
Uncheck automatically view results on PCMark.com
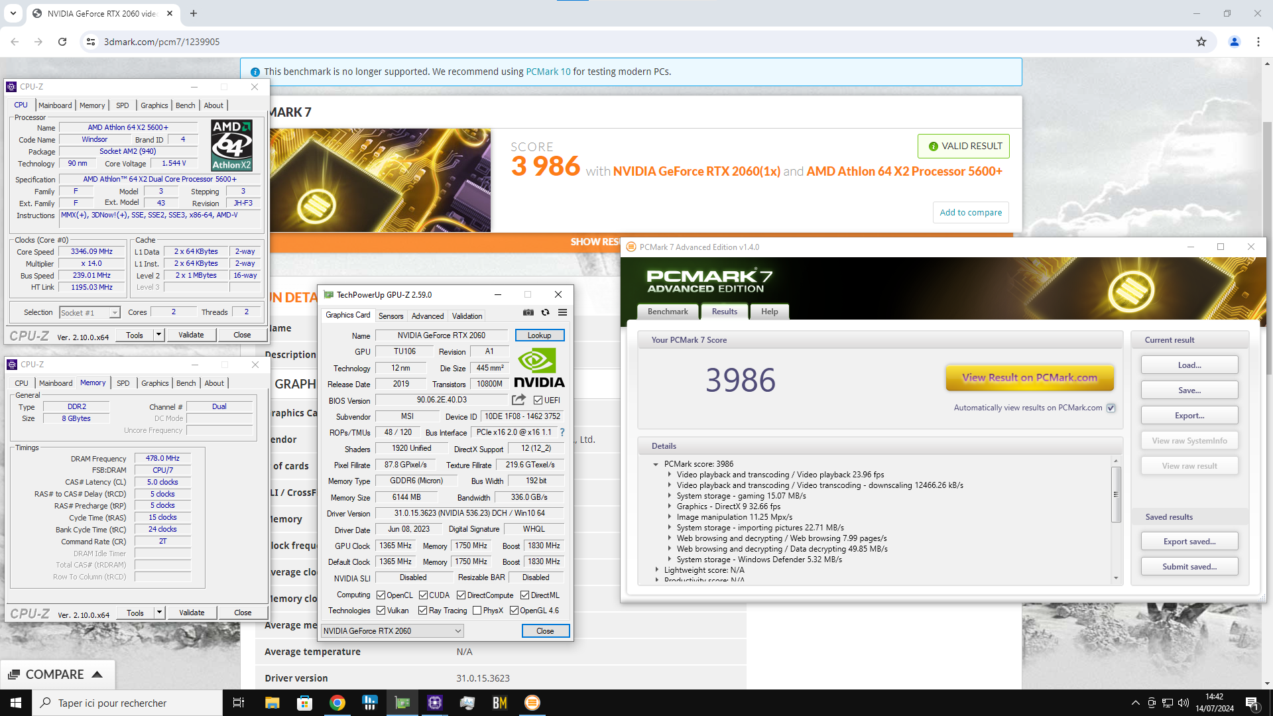[1111, 408]
